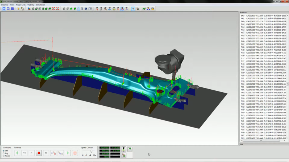Image resolution: width=289 pixels, height=162 pixels.
Task: Switch to the four-viewport grid layout
Action: point(12,9)
